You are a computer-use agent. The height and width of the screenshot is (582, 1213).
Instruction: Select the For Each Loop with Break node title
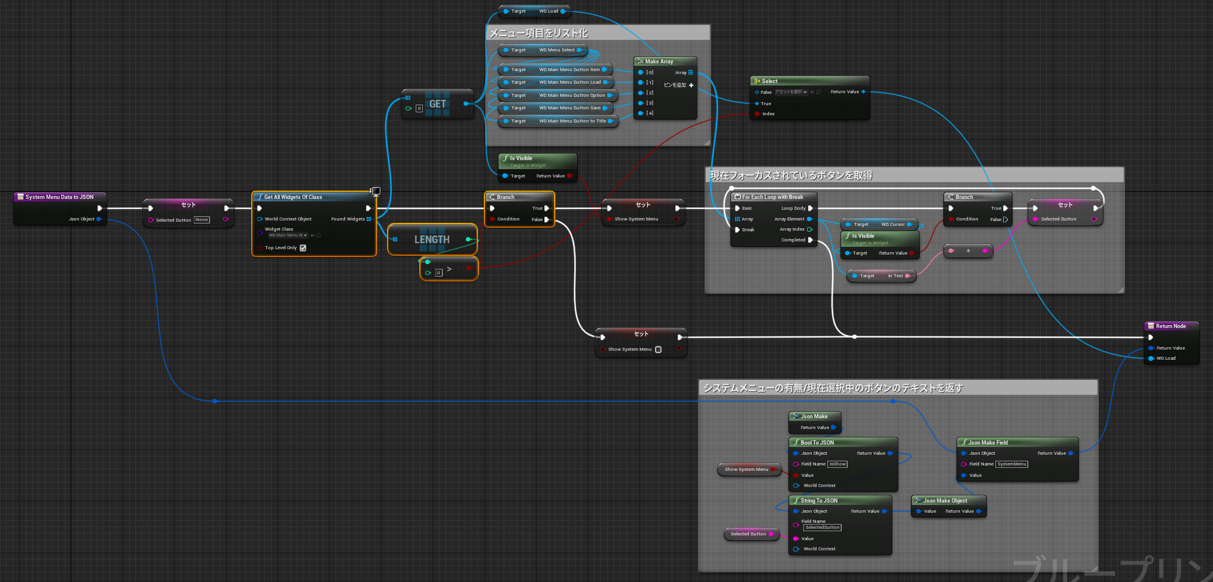pyautogui.click(x=773, y=197)
